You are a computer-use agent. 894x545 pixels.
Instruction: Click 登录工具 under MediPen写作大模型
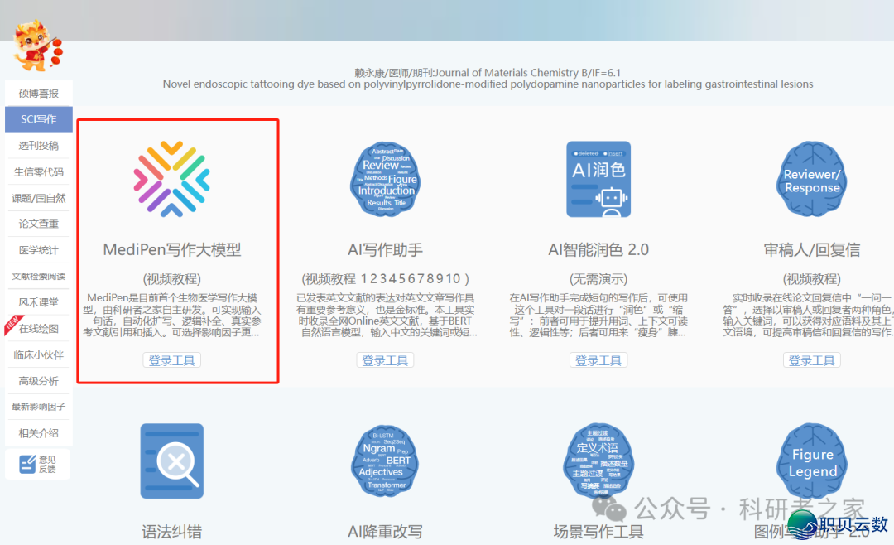tap(171, 360)
